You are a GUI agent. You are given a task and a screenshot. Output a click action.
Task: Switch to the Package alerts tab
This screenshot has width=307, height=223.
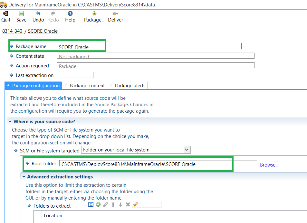pyautogui.click(x=130, y=85)
